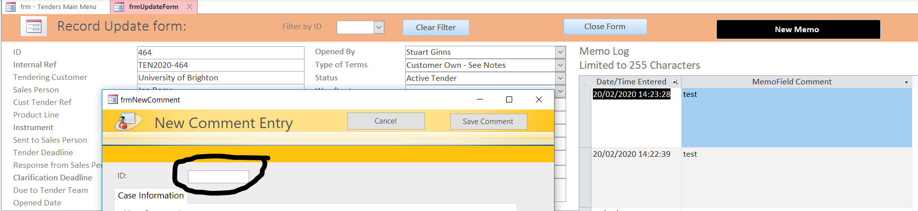
Task: Click the frmUpdateForm tab icon
Action: [x=119, y=7]
